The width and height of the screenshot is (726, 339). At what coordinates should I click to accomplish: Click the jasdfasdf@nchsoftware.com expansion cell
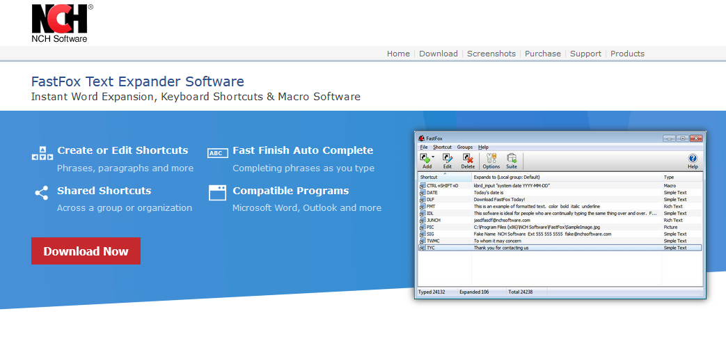[502, 220]
